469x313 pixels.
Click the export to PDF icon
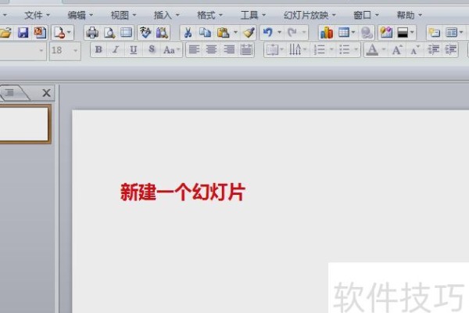tap(59, 32)
